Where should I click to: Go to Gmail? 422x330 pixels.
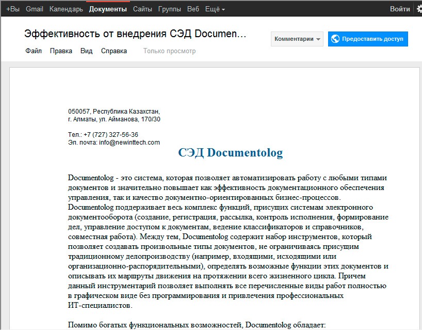pos(35,9)
